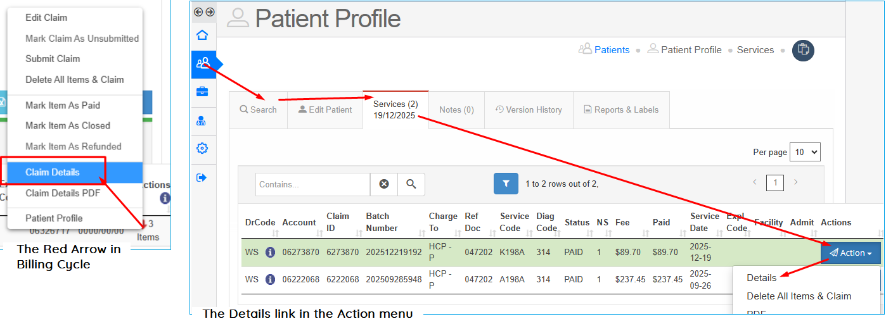Click service code K198A
The height and width of the screenshot is (326, 886).
[513, 252]
